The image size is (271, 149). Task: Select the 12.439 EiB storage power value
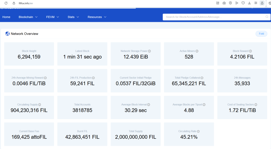[x=136, y=57]
